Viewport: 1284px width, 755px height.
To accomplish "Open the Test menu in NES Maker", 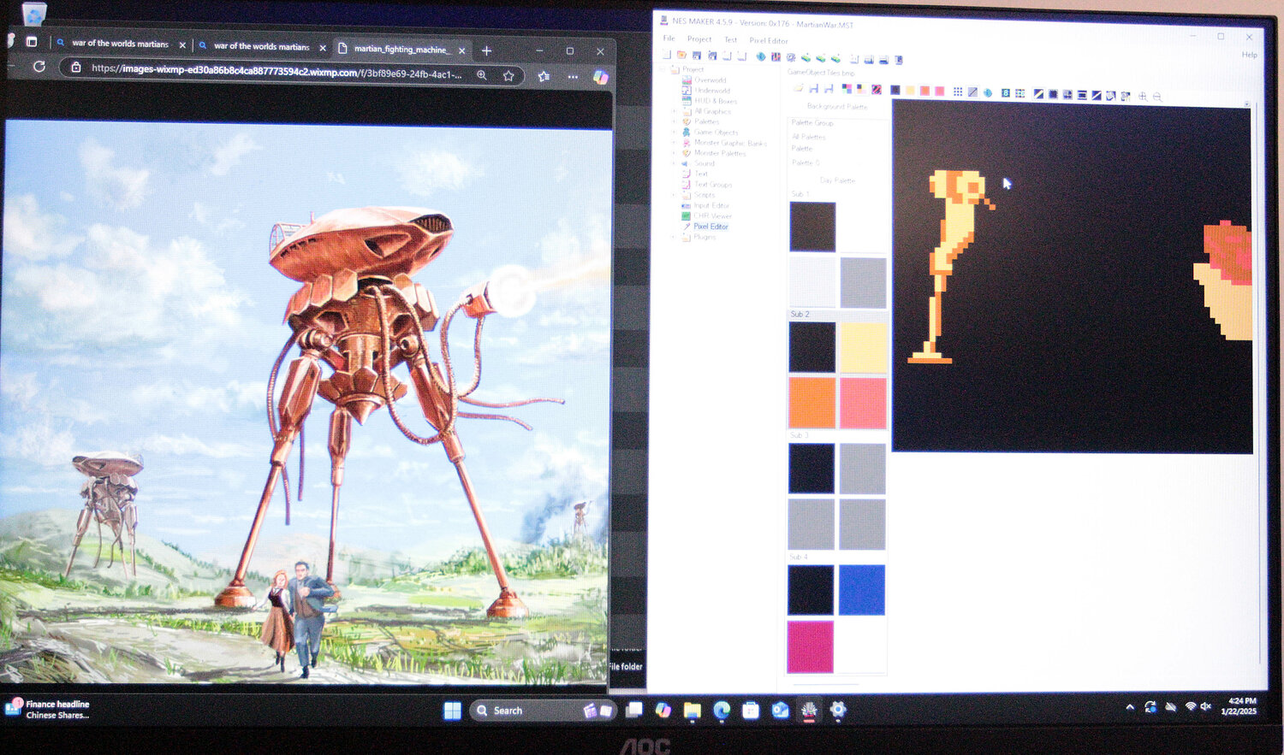I will [x=730, y=39].
